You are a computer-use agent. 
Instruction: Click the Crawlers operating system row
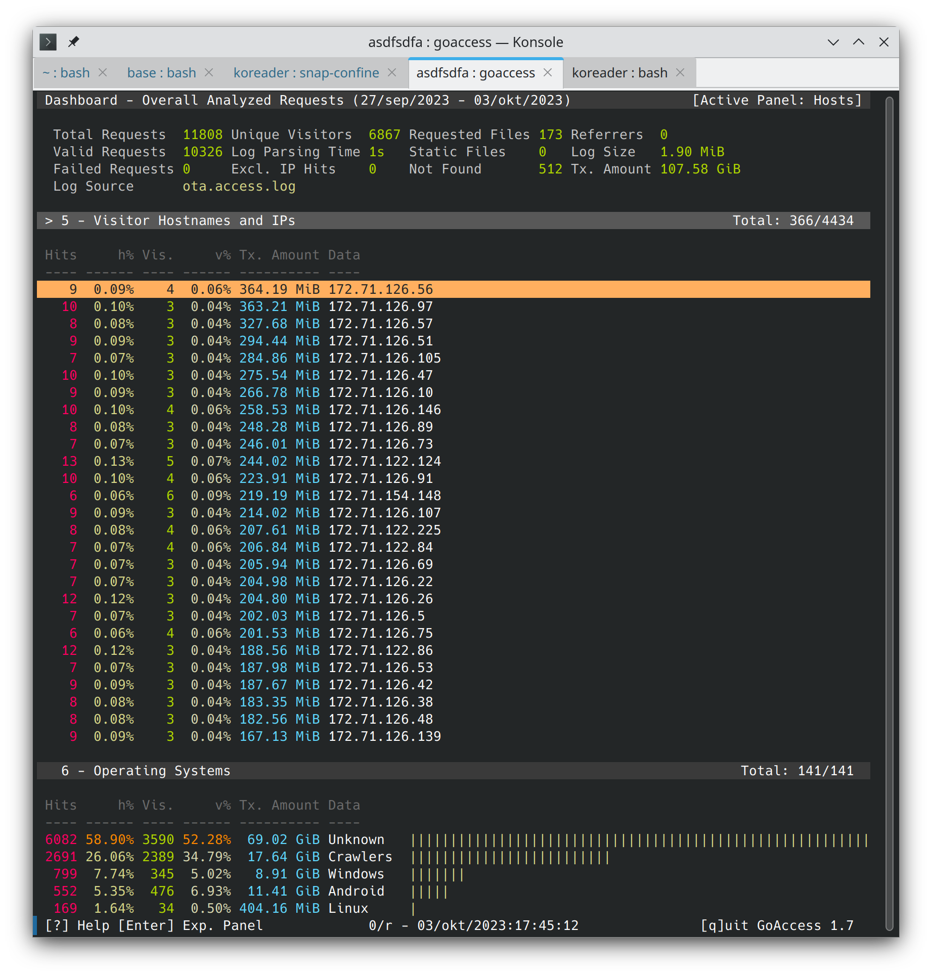(x=454, y=857)
